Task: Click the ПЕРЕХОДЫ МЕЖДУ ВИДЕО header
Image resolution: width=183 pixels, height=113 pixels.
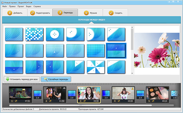Action: pyautogui.click(x=91, y=20)
